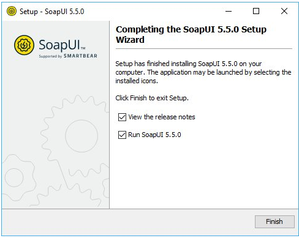Click the 'Setup - SoapUI 5.5.0' window title
This screenshot has height=238, width=299.
(x=52, y=12)
